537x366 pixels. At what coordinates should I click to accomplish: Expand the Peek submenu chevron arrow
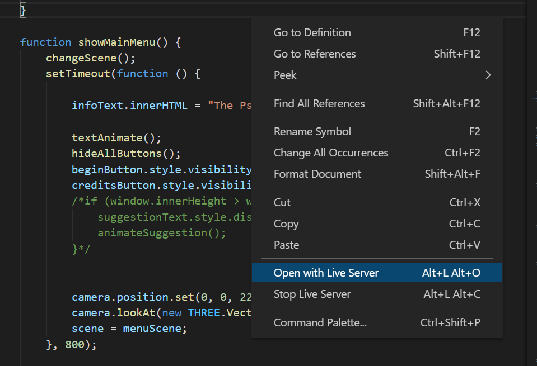[488, 75]
